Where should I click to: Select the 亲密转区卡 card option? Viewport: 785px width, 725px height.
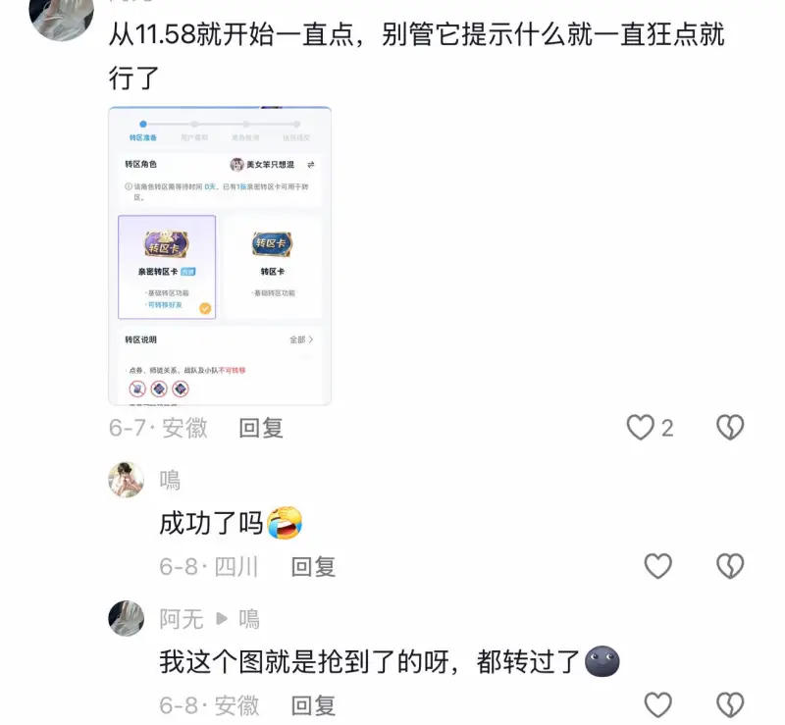coord(167,267)
